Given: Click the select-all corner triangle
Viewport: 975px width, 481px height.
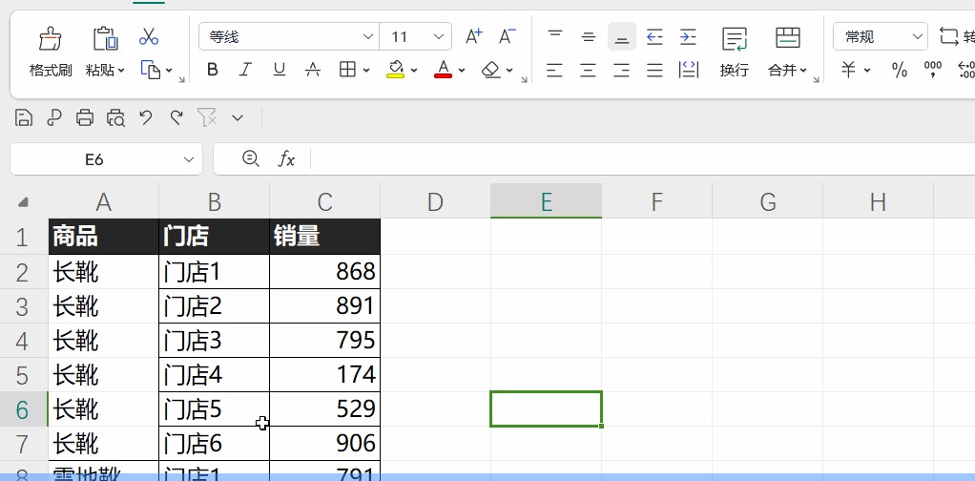Looking at the screenshot, I should tap(23, 202).
